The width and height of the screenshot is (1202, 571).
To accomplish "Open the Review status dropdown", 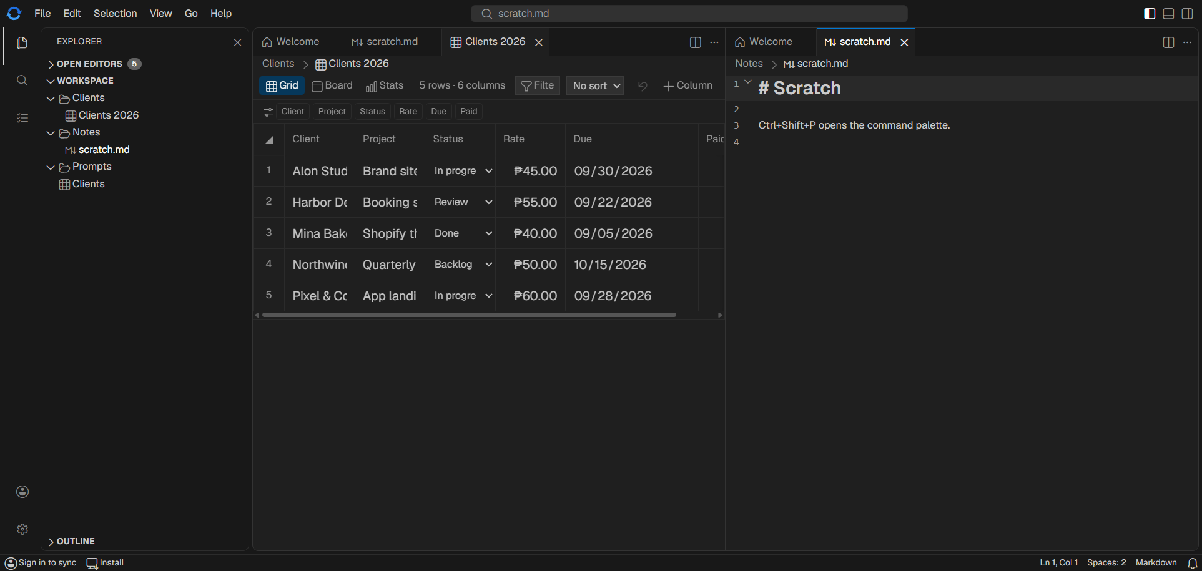I will coord(463,202).
